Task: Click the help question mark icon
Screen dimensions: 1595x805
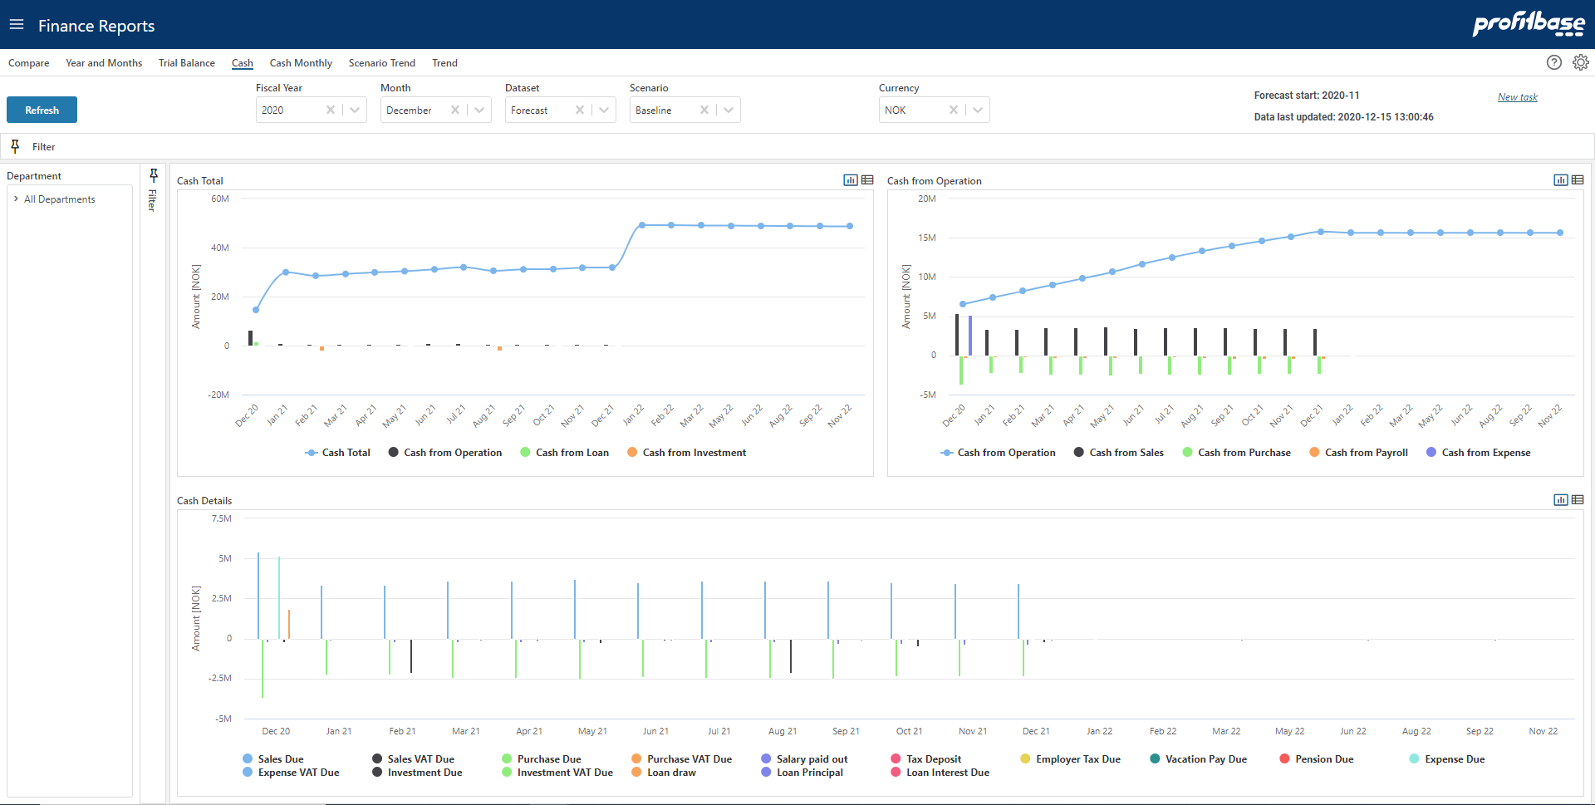Action: [x=1553, y=62]
